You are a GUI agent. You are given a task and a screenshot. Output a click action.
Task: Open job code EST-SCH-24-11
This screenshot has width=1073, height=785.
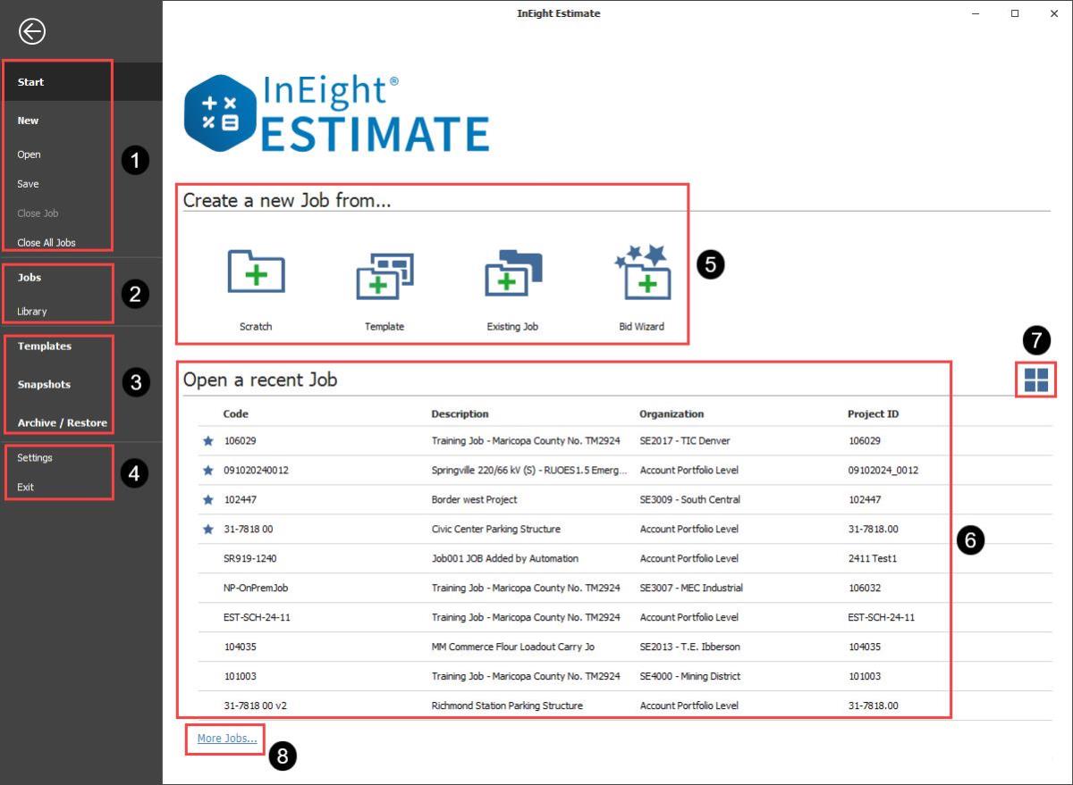click(257, 618)
